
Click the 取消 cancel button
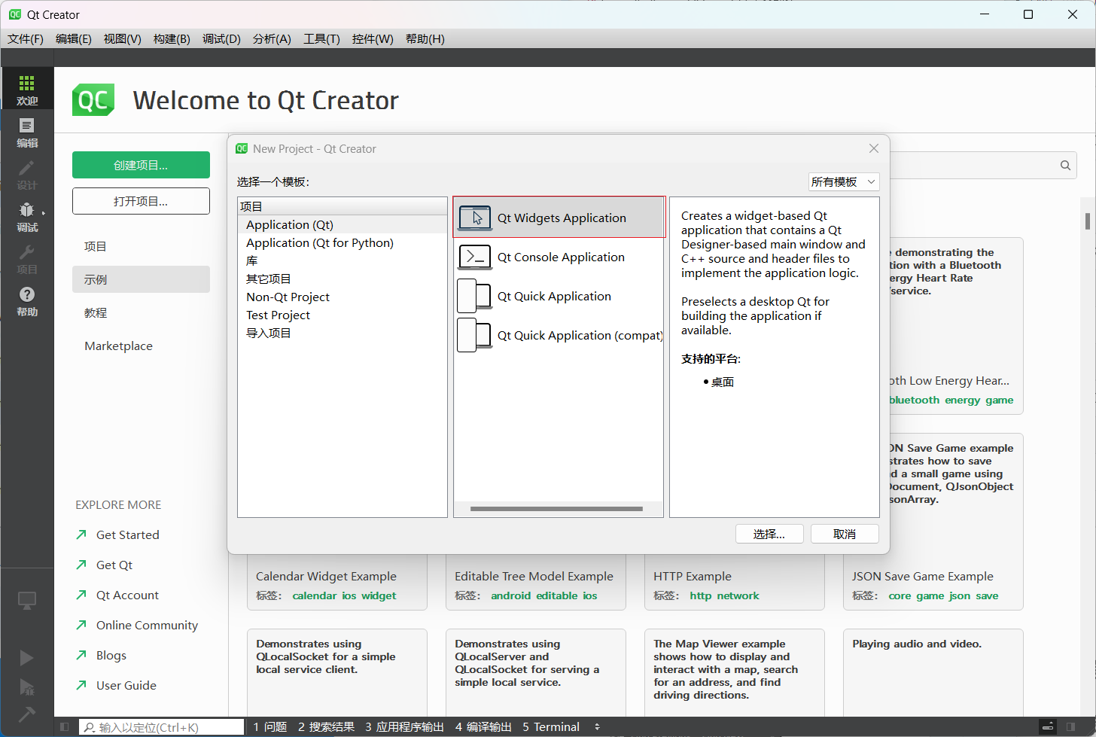point(845,534)
